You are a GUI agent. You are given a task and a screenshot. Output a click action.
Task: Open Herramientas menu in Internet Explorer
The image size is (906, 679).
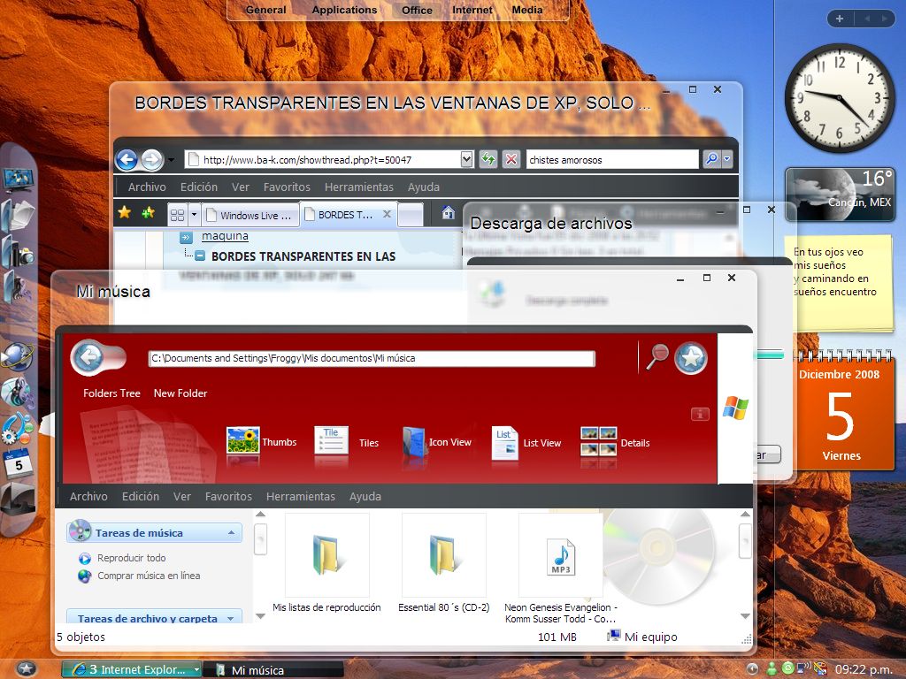(359, 187)
